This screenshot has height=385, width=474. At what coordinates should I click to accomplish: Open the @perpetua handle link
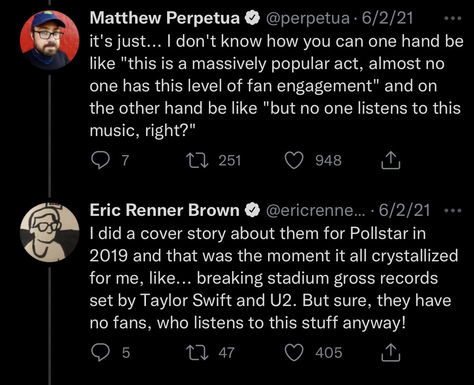tap(308, 19)
